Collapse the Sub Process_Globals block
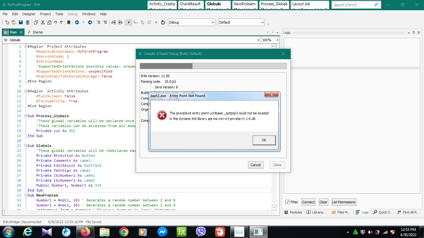This screenshot has width=424, height=238. pos(26,116)
